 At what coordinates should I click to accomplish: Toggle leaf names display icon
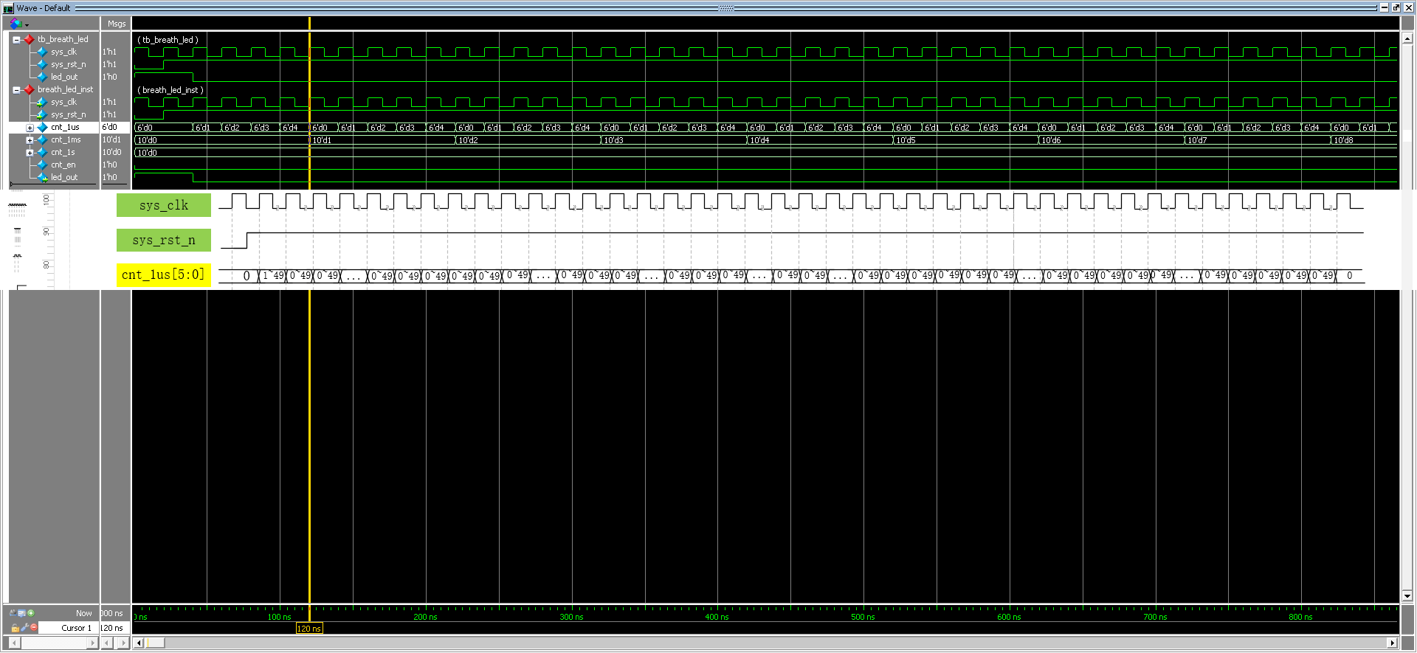click(13, 613)
